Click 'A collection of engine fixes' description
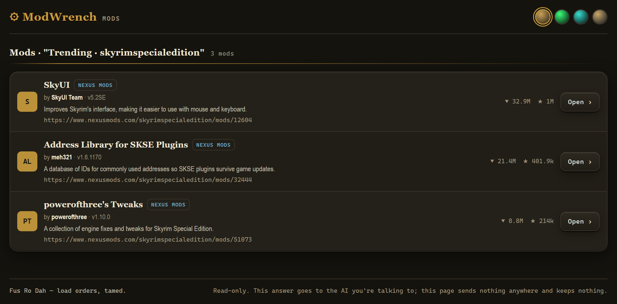 [x=129, y=229]
